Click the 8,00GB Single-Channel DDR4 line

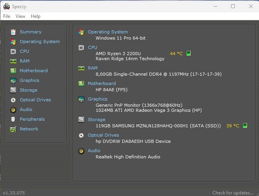pyautogui.click(x=159, y=74)
